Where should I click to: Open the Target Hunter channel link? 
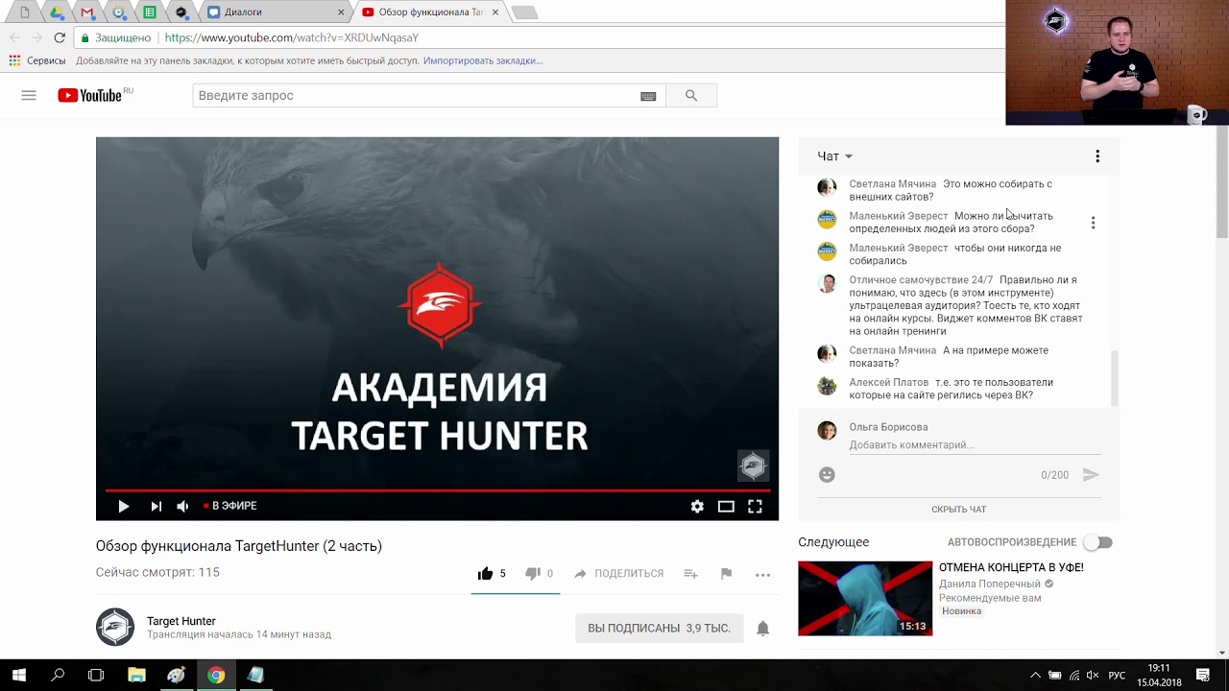(x=181, y=621)
